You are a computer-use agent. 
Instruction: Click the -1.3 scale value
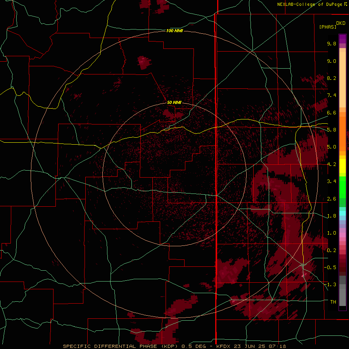pyautogui.click(x=330, y=285)
